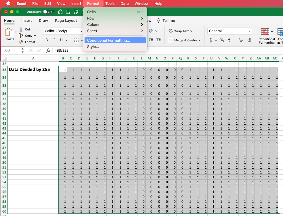The height and width of the screenshot is (216, 283).
Task: Toggle Italic formatting
Action: tap(54, 40)
